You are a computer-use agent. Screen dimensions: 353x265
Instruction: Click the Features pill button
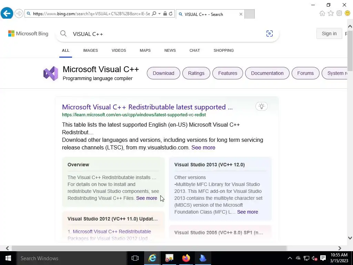pos(228,73)
